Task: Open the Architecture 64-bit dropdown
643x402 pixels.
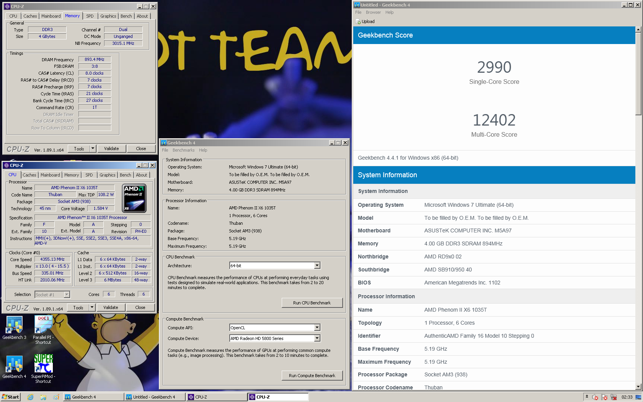Action: coord(317,266)
